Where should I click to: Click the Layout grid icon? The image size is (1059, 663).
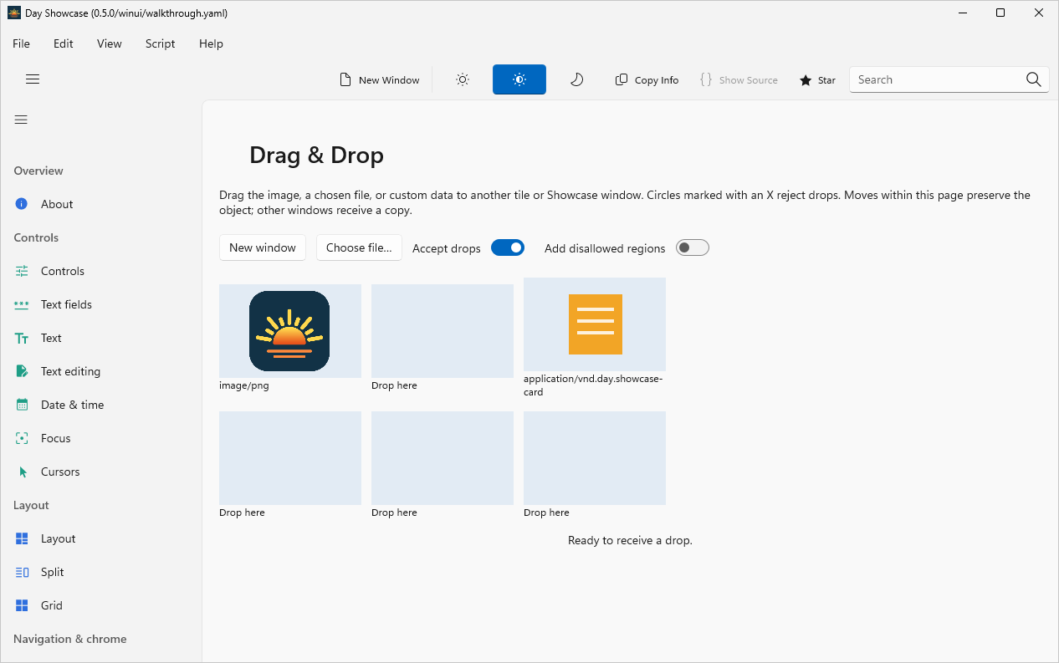tap(23, 538)
